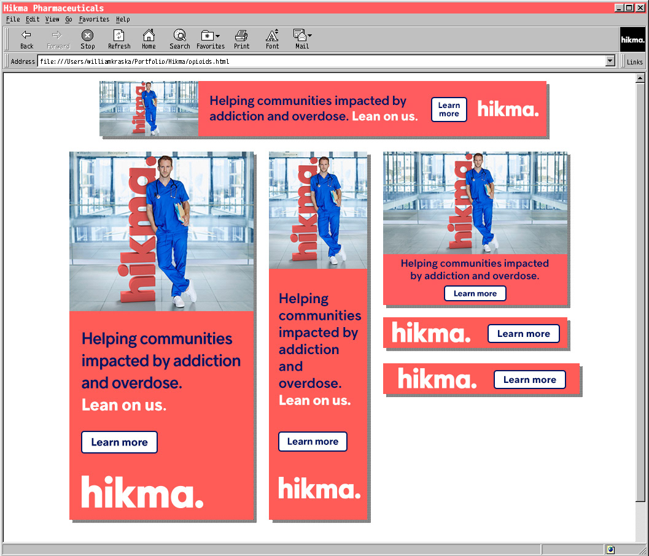The image size is (649, 556).
Task: Open Mail from the toolbar
Action: pos(301,39)
